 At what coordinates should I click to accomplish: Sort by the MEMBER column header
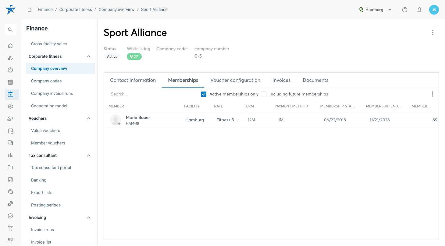pyautogui.click(x=116, y=106)
